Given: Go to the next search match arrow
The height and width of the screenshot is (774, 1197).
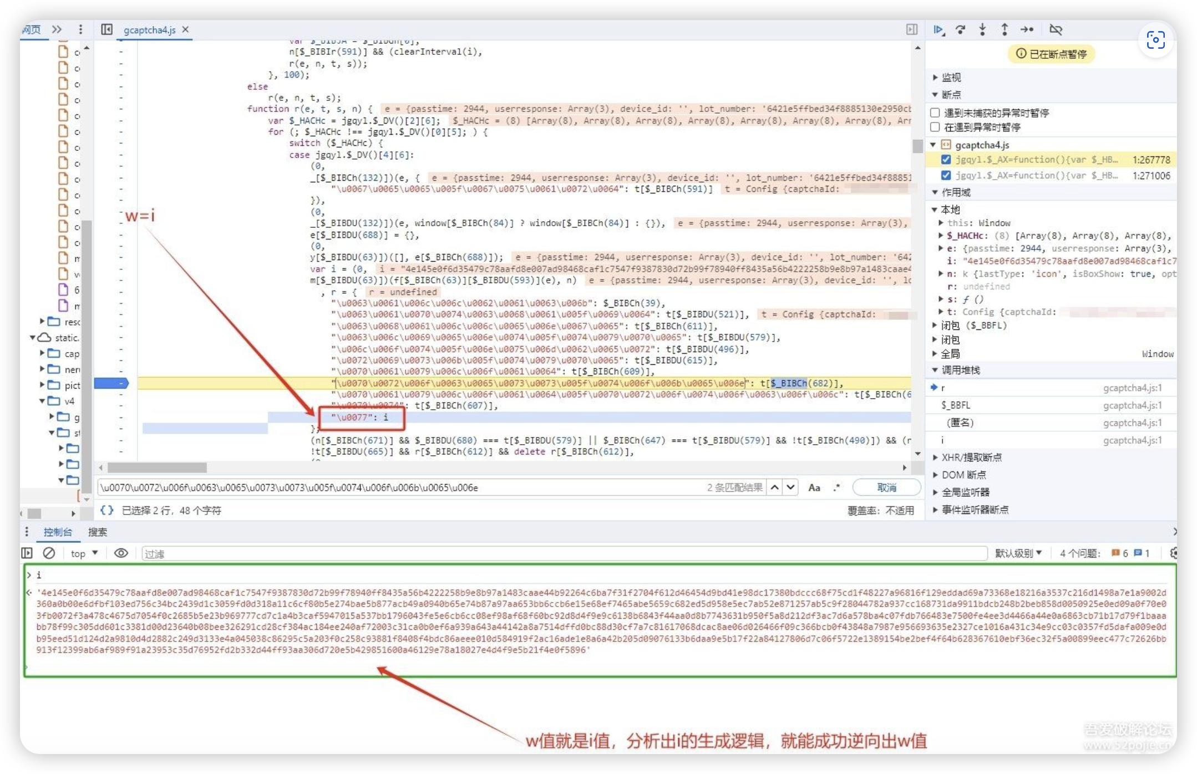Looking at the screenshot, I should (790, 487).
